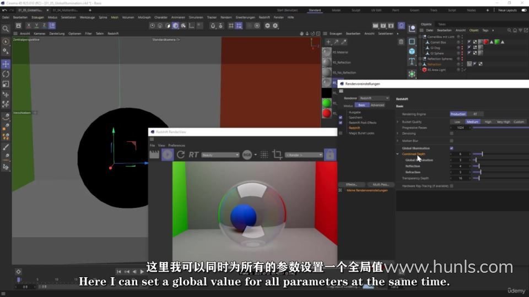Enable Hardware Ray-Tracing checkbox
Screen dimensions: 529x297
pos(451,186)
